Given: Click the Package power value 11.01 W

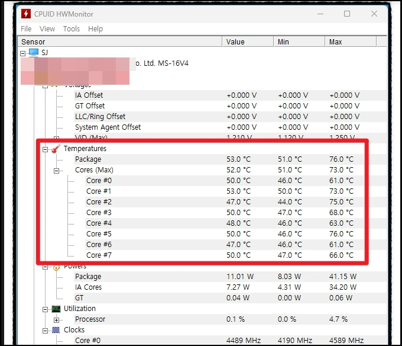Looking at the screenshot, I should tap(240, 277).
